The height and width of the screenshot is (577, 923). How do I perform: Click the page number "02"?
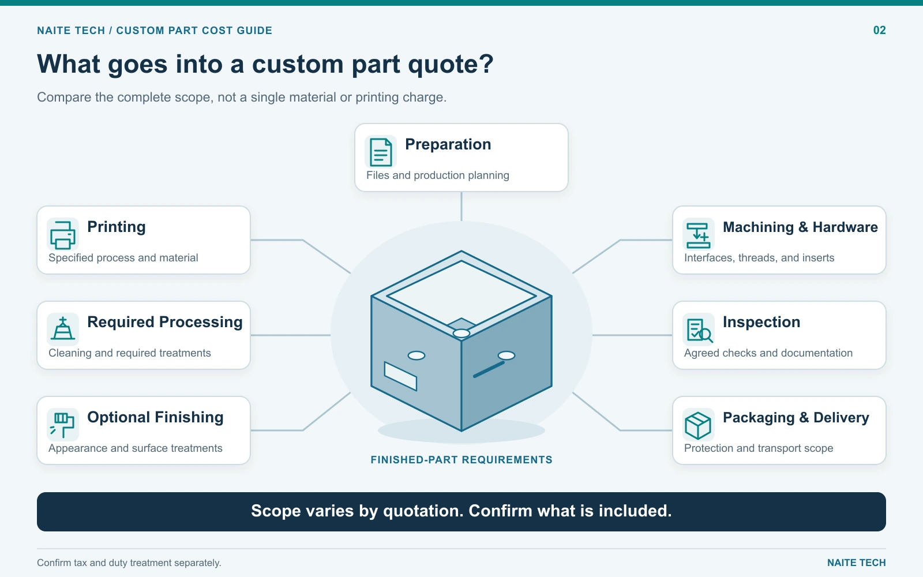[880, 31]
